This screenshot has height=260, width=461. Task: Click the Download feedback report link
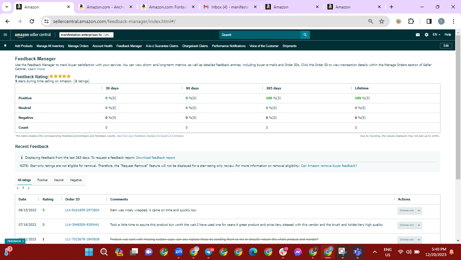(x=156, y=158)
